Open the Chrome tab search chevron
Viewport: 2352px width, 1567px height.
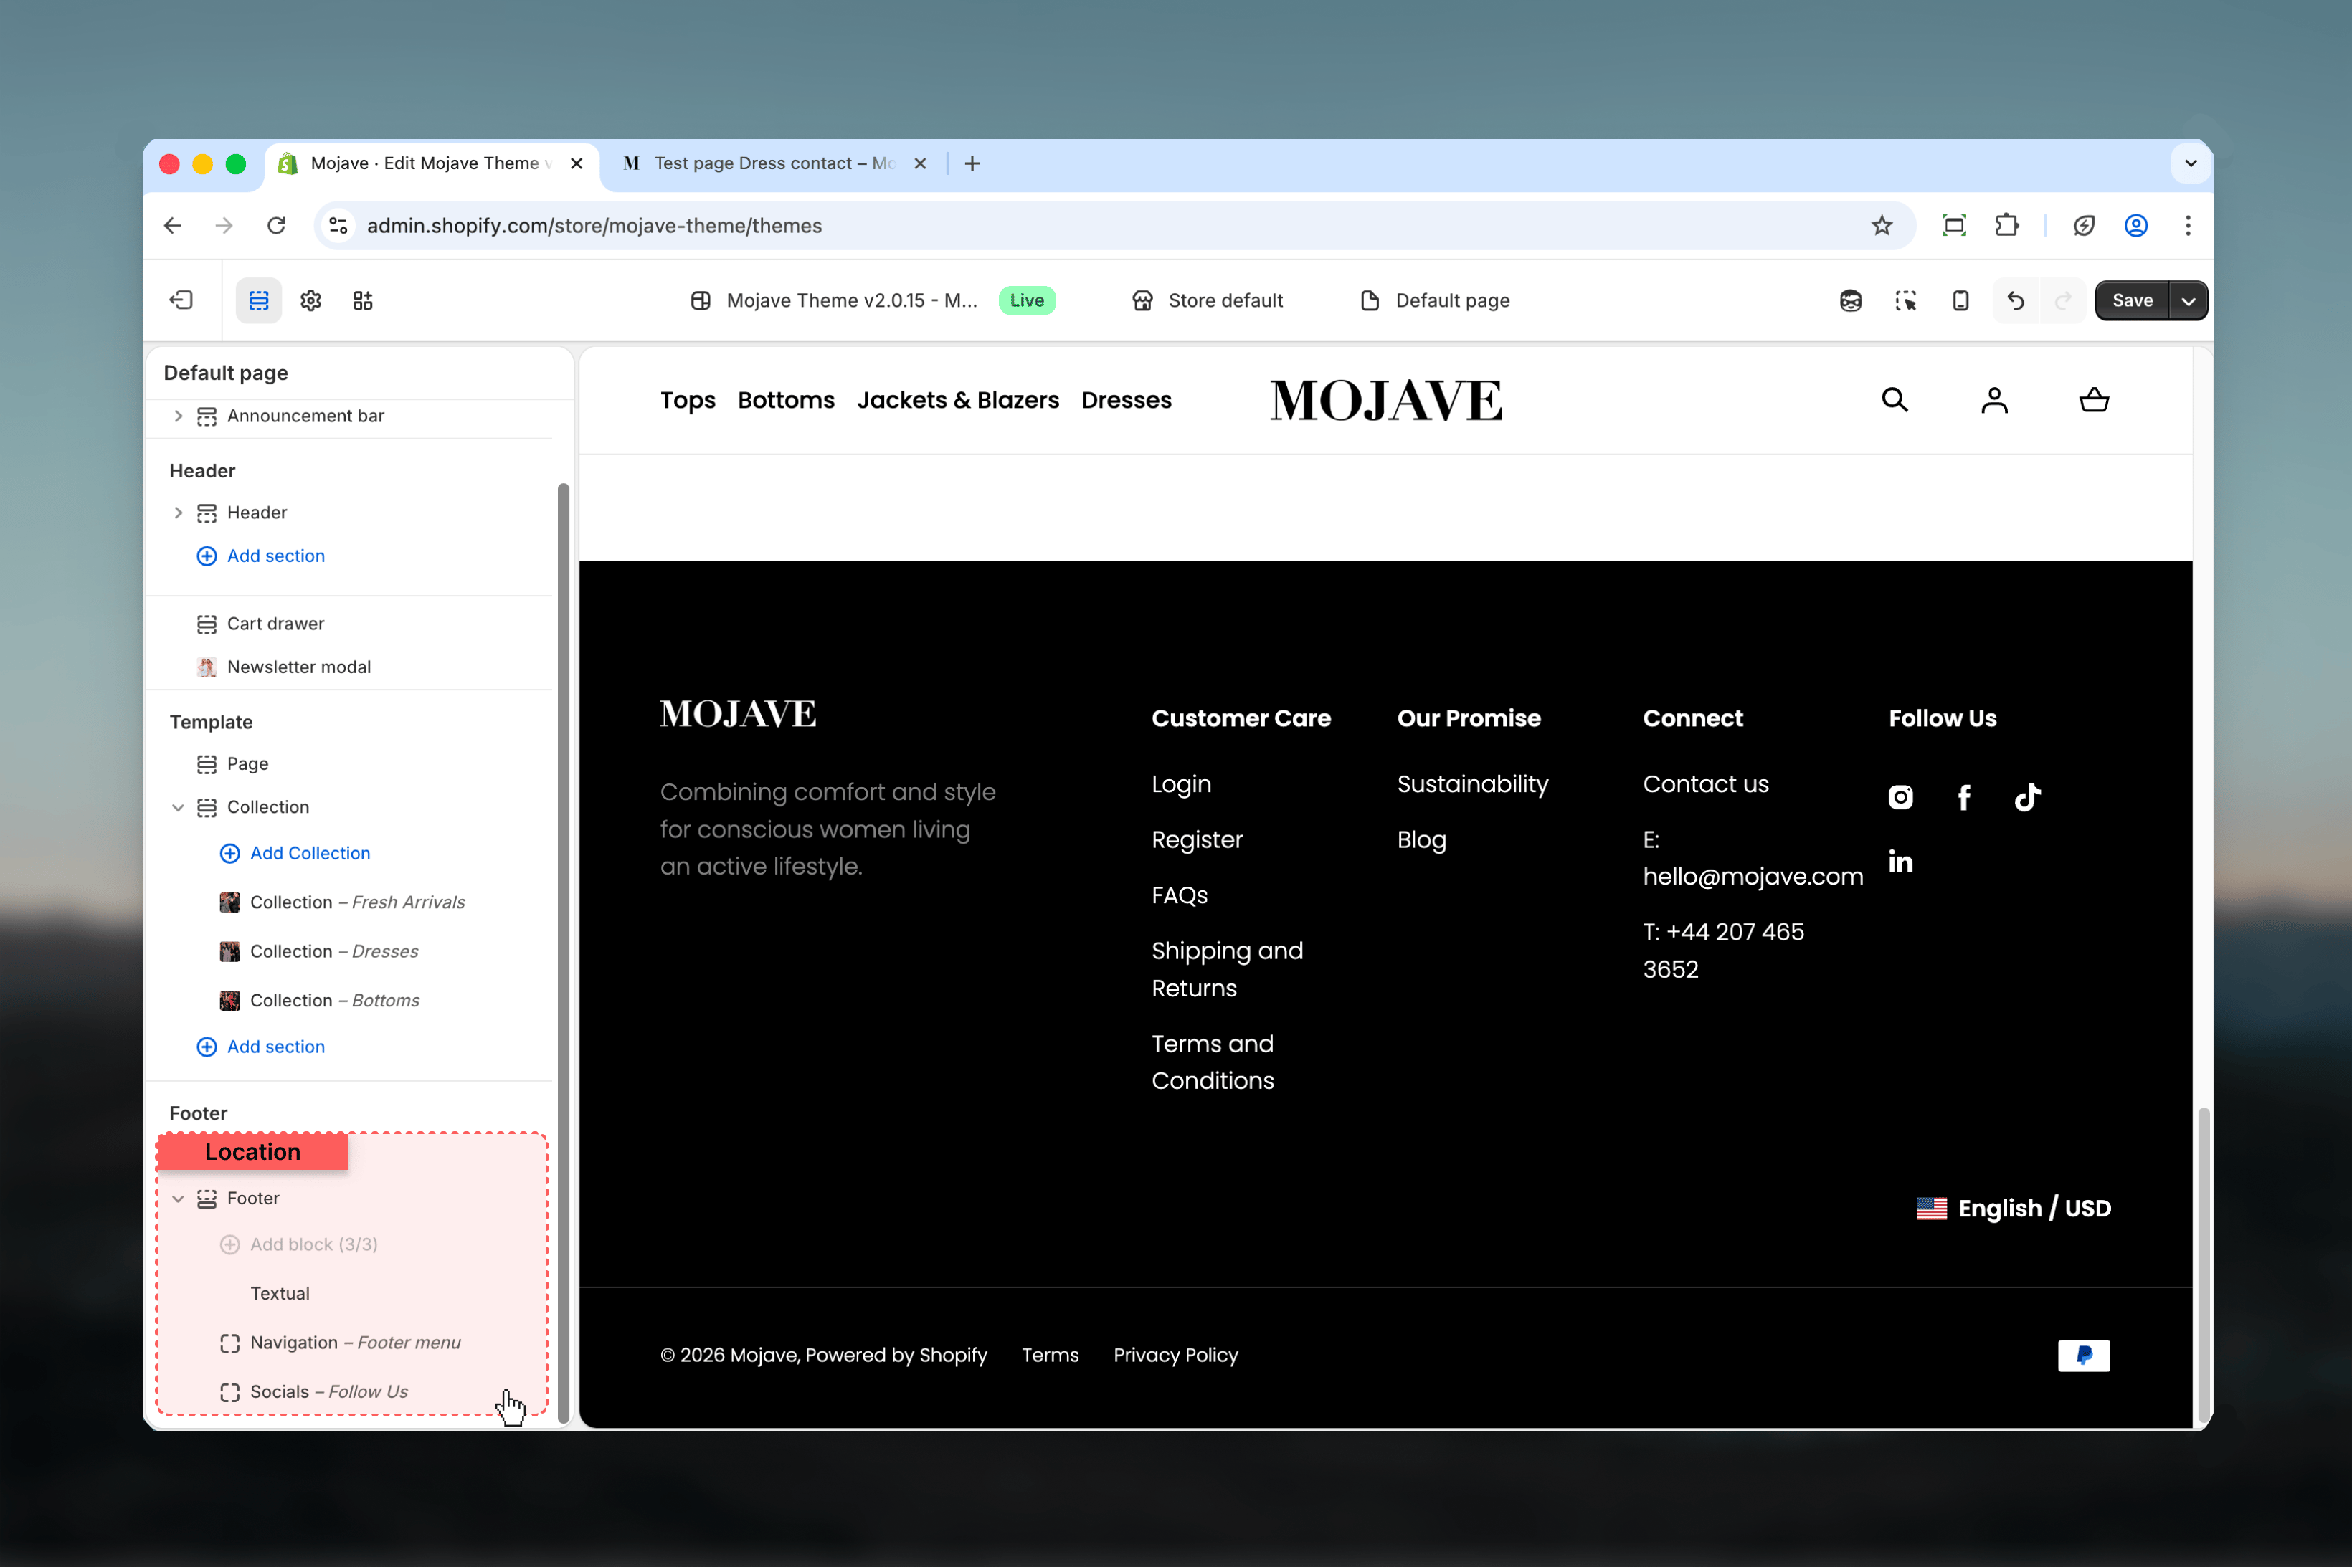pos(2190,163)
